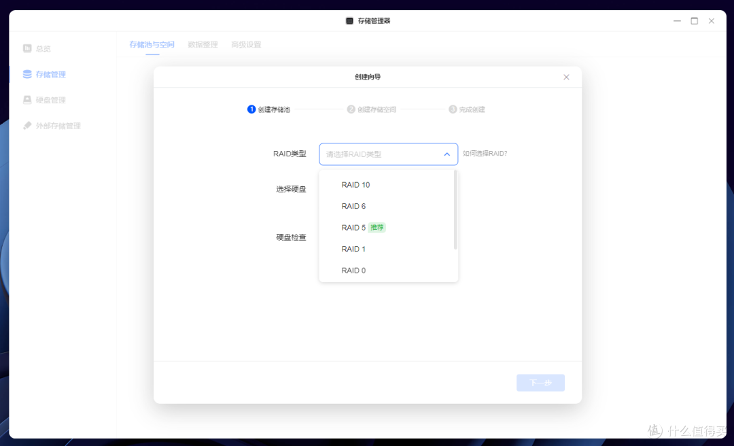Screen dimensions: 734x446
Task: Open the 如何选择RAID? help link
Action: pos(485,153)
